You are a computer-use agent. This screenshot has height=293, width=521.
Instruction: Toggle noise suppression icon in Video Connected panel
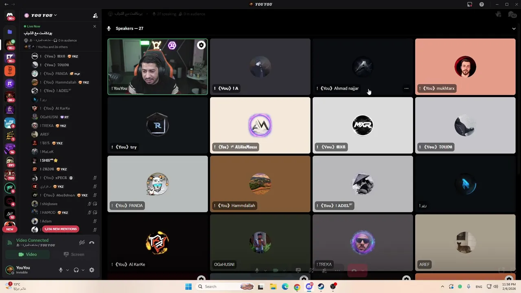click(x=82, y=243)
